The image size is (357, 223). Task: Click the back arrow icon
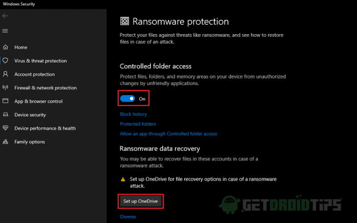(x=5, y=16)
